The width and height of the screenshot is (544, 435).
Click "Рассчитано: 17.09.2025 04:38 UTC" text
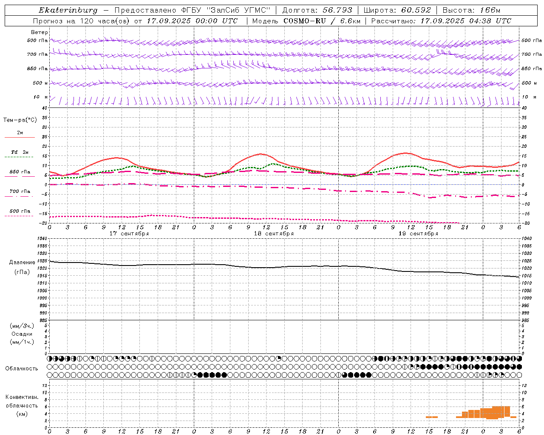pos(441,21)
